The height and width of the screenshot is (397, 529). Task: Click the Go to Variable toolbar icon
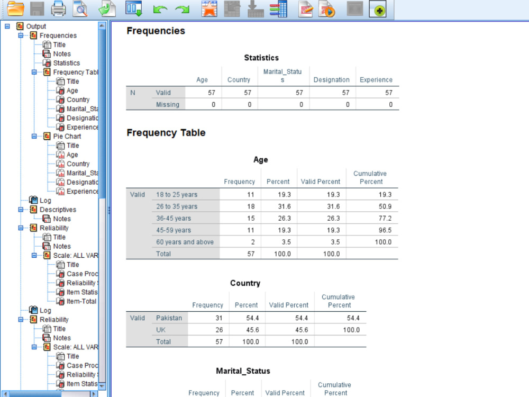tap(256, 9)
